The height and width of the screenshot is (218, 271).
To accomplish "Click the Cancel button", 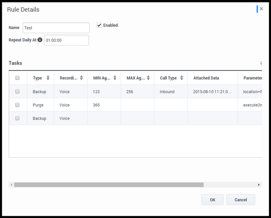I will [240, 200].
